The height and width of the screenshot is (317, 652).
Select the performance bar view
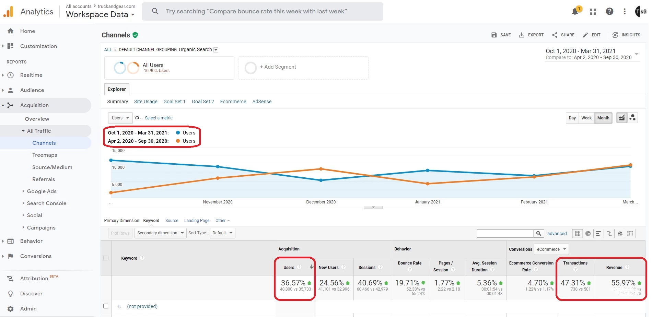pyautogui.click(x=598, y=233)
